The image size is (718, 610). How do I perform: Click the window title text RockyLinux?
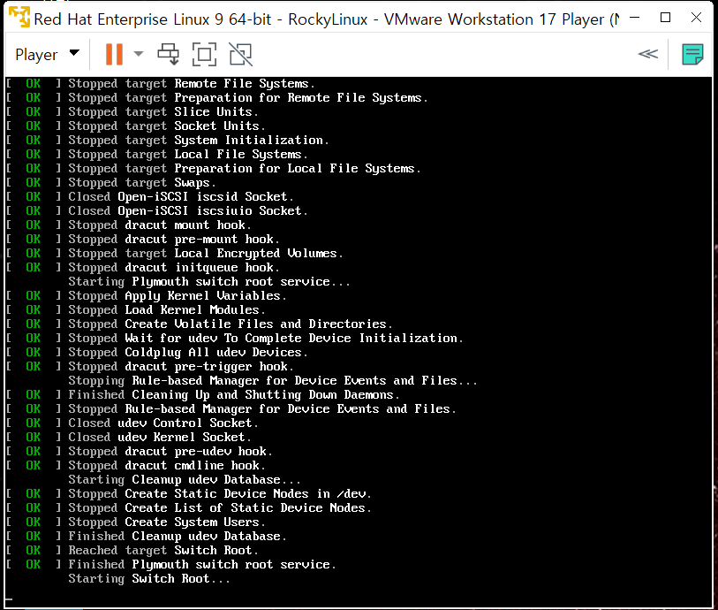click(328, 19)
